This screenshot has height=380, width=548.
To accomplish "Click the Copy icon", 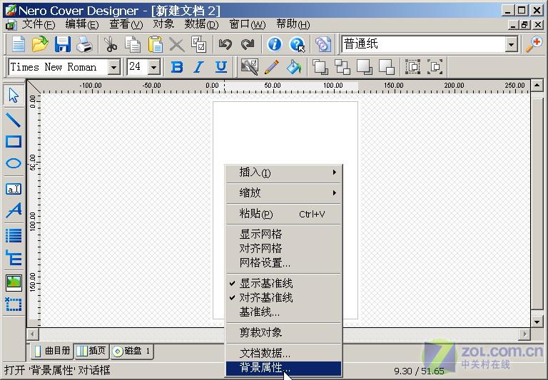I will click(x=133, y=44).
